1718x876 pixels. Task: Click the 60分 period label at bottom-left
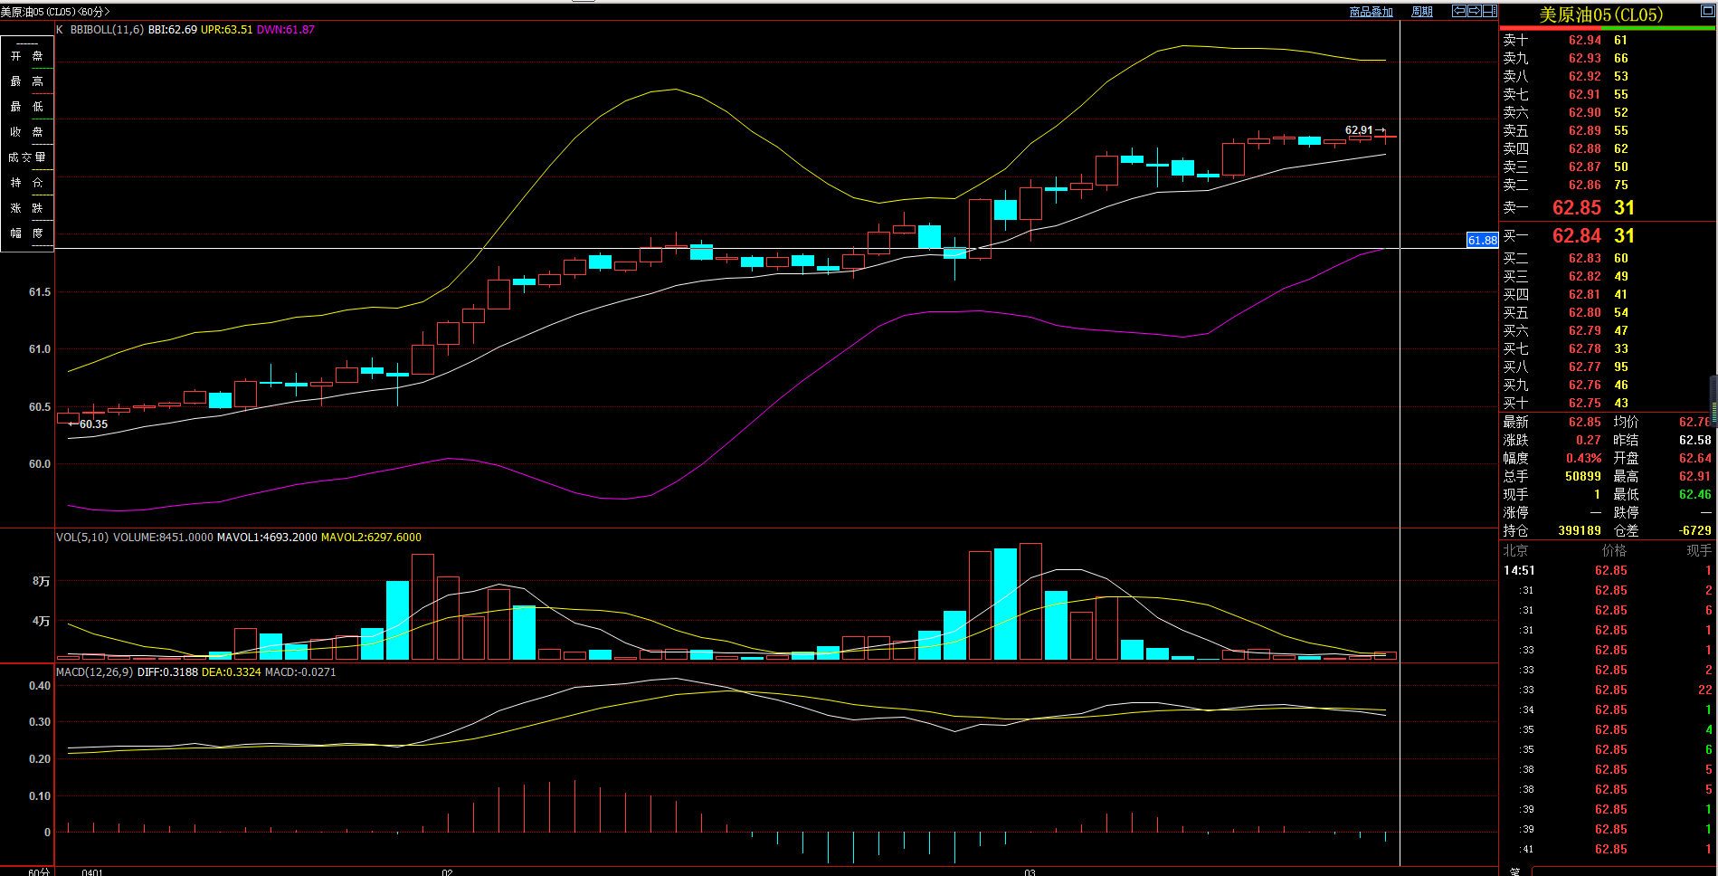[x=39, y=872]
